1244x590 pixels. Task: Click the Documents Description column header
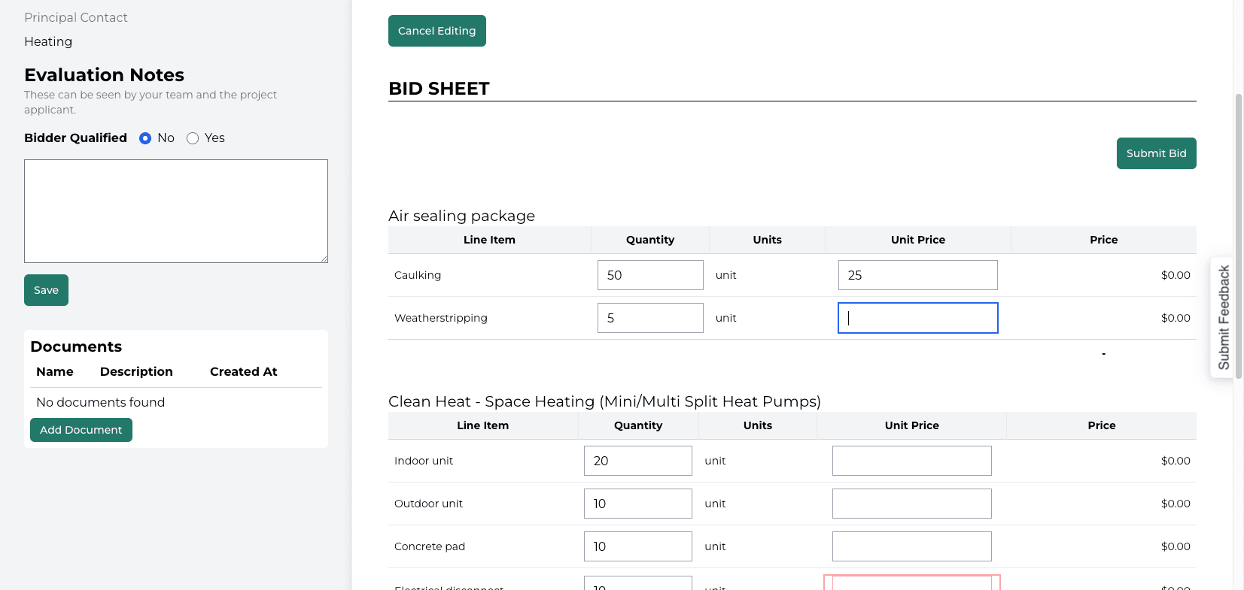136,371
